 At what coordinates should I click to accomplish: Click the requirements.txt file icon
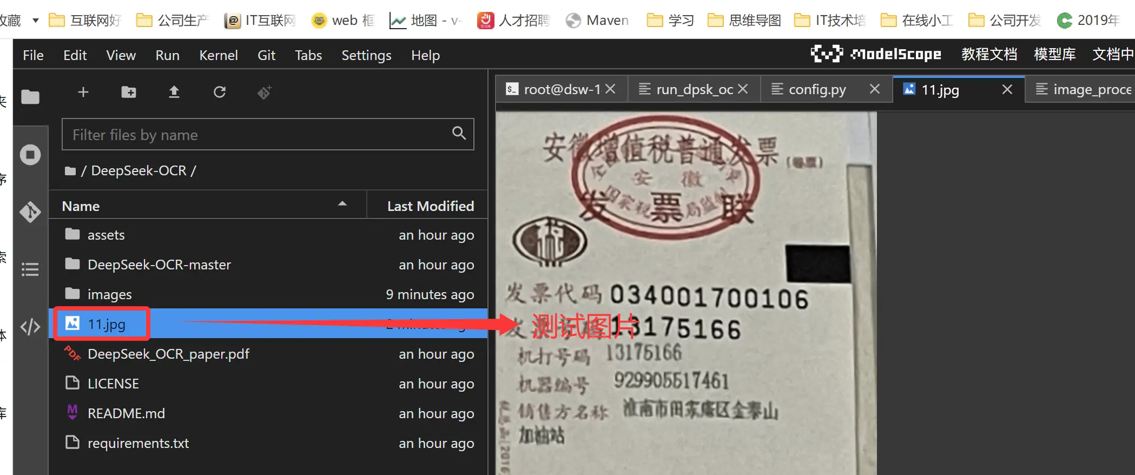[72, 443]
